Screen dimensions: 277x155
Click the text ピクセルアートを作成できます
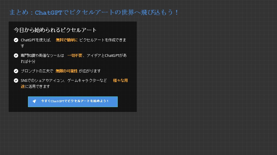[x=74, y=43]
